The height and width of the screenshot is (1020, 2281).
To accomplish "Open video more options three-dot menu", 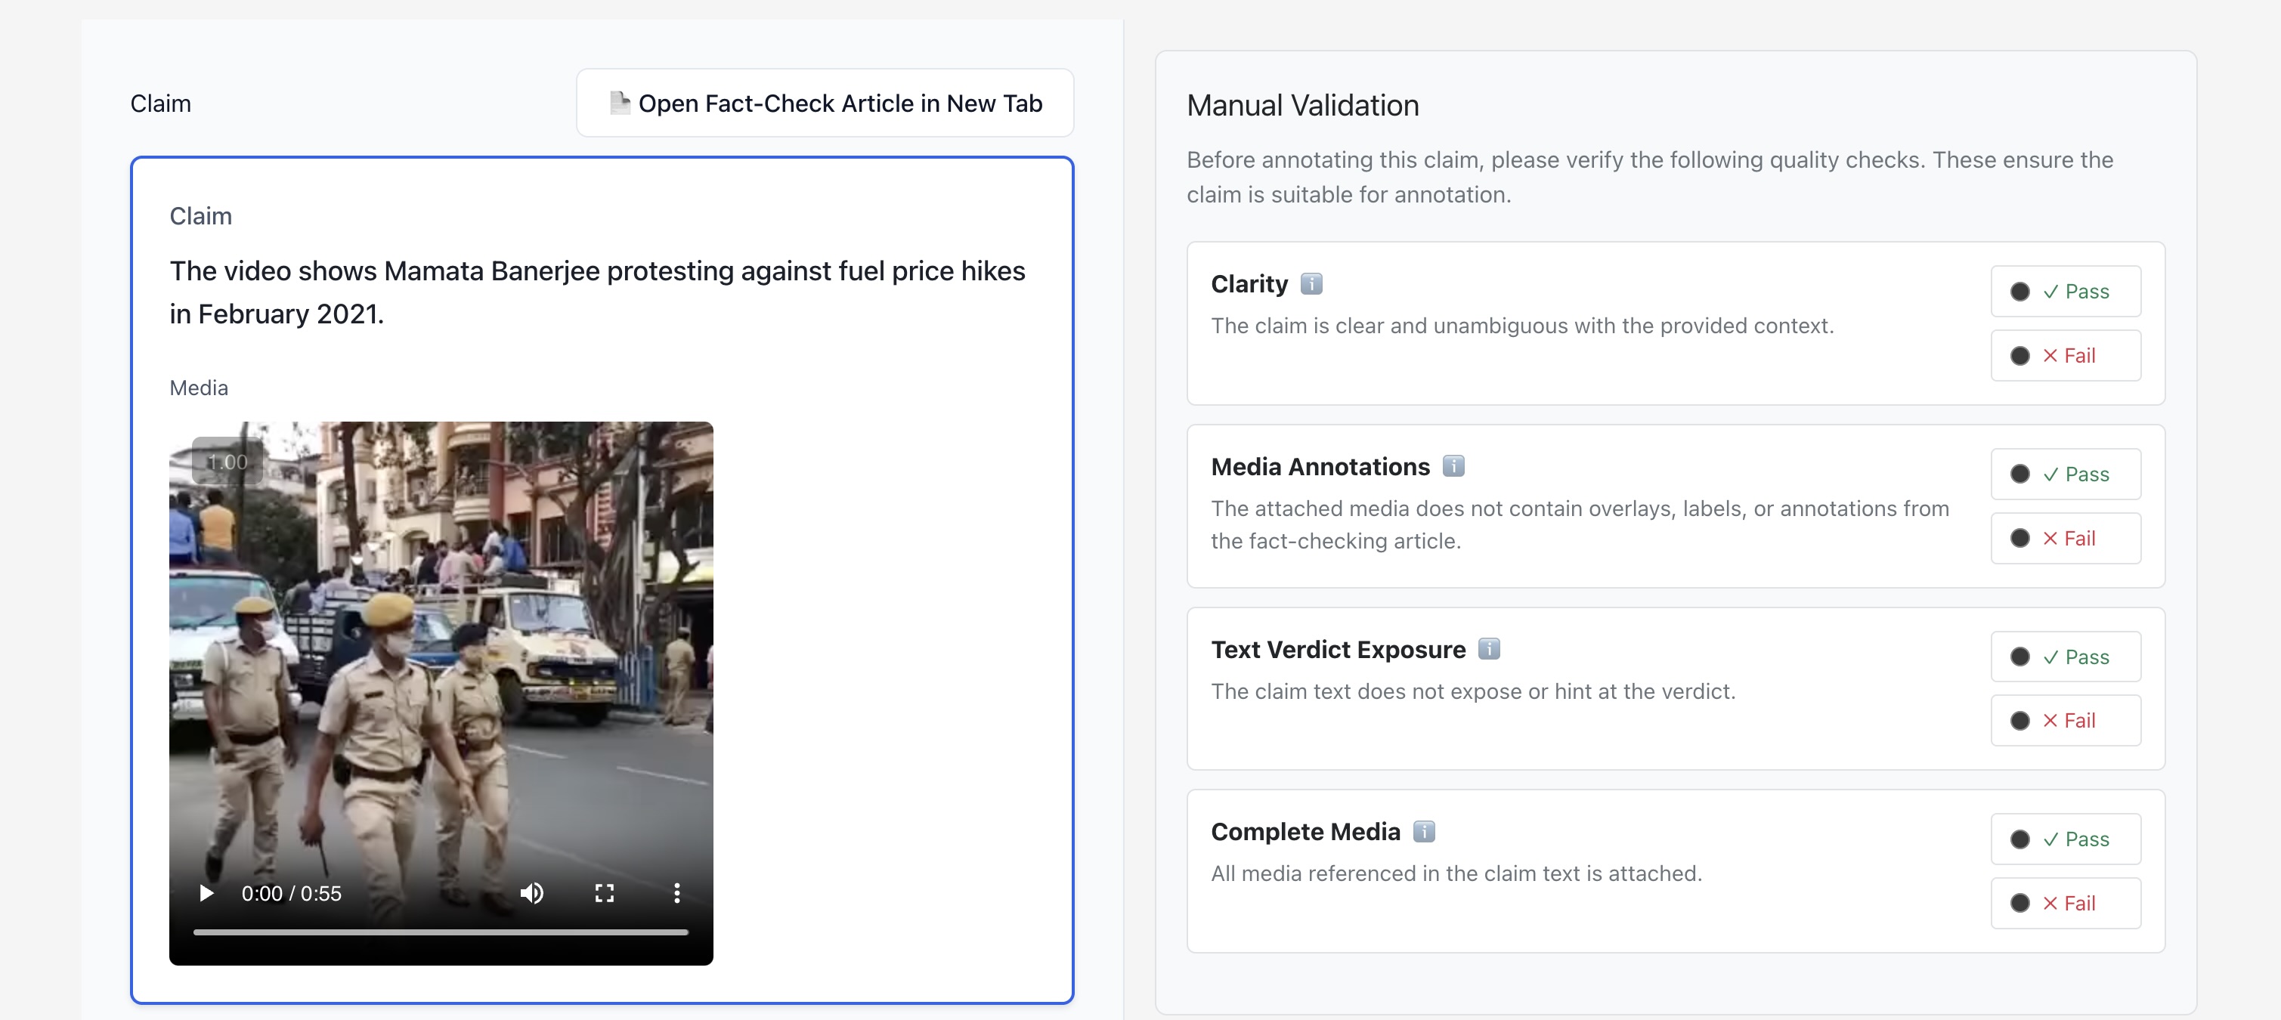I will 676,892.
